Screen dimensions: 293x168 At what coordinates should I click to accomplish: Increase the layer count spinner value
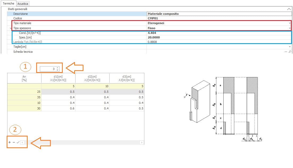57,68
